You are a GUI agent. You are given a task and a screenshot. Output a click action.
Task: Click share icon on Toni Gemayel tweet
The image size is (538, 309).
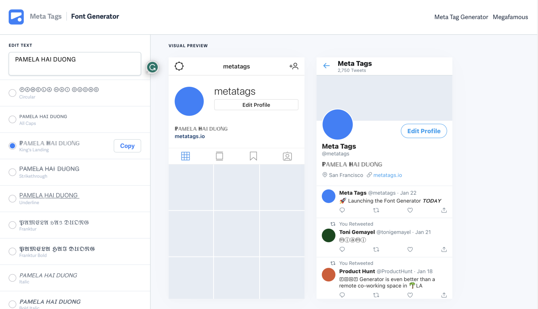444,249
